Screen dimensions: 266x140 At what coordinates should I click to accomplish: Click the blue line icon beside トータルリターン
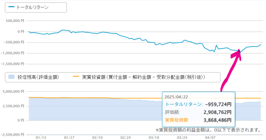coord(11,7)
